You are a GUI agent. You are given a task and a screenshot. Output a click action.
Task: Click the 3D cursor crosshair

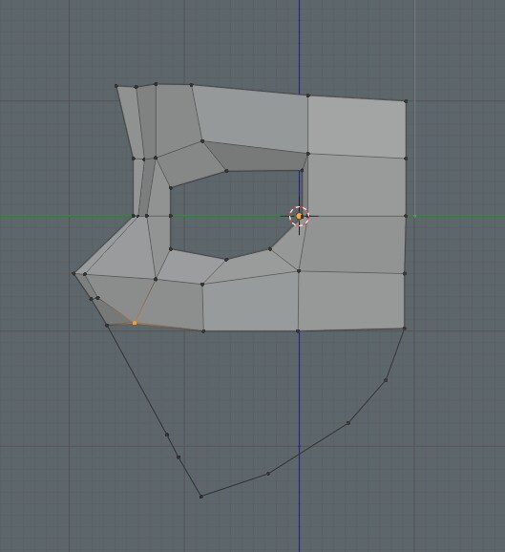tap(299, 216)
